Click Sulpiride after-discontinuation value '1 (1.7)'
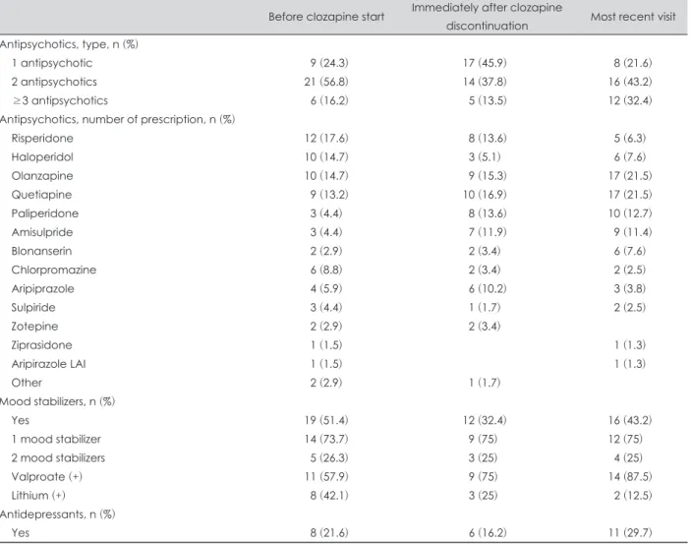 (x=485, y=307)
